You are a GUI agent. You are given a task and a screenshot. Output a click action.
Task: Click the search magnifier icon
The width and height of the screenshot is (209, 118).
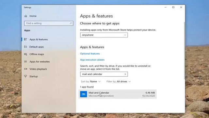[71, 23]
